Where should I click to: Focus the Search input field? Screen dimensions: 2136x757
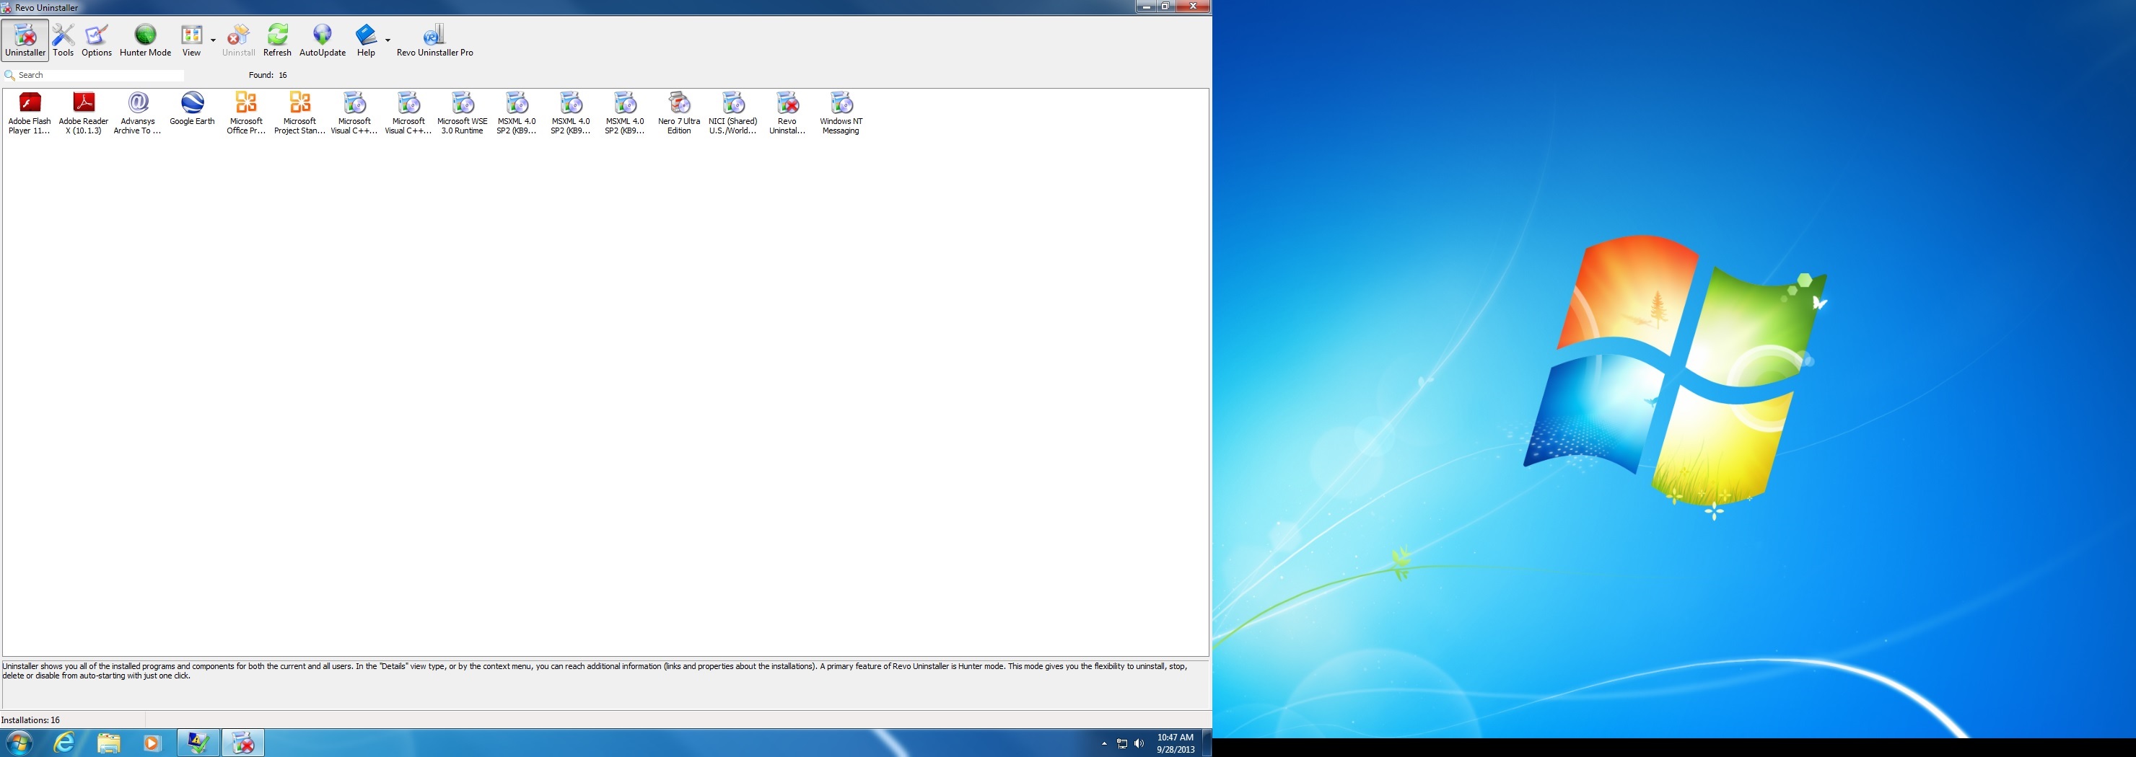point(100,76)
